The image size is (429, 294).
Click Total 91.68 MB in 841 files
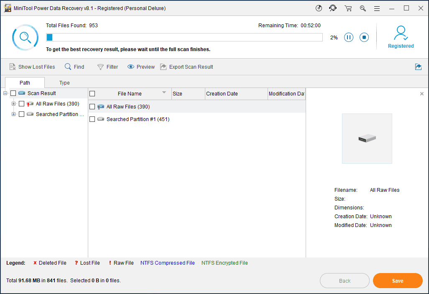tap(37, 280)
